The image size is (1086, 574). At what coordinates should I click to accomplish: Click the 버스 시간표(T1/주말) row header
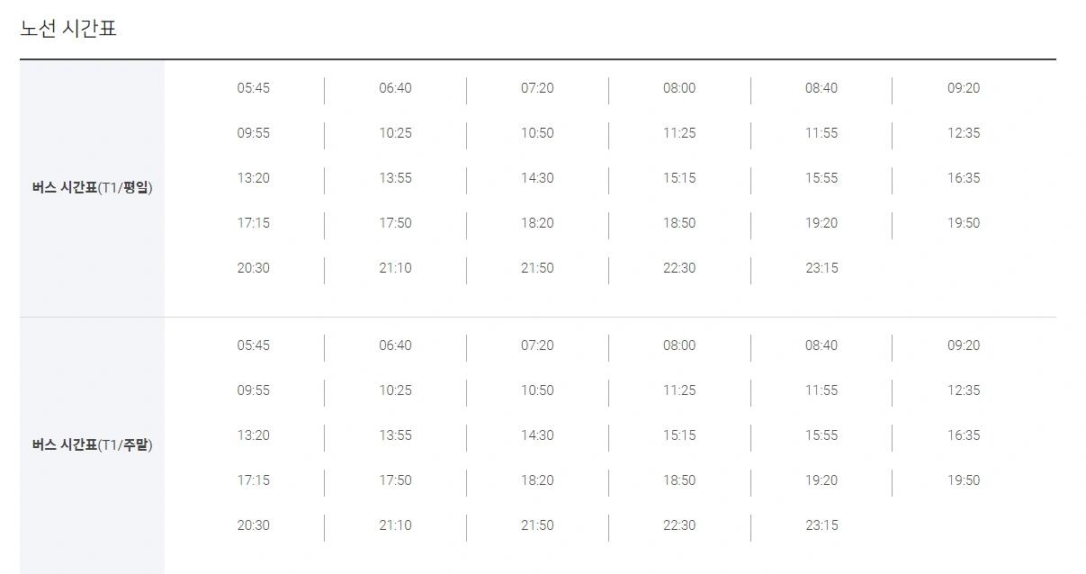(92, 445)
